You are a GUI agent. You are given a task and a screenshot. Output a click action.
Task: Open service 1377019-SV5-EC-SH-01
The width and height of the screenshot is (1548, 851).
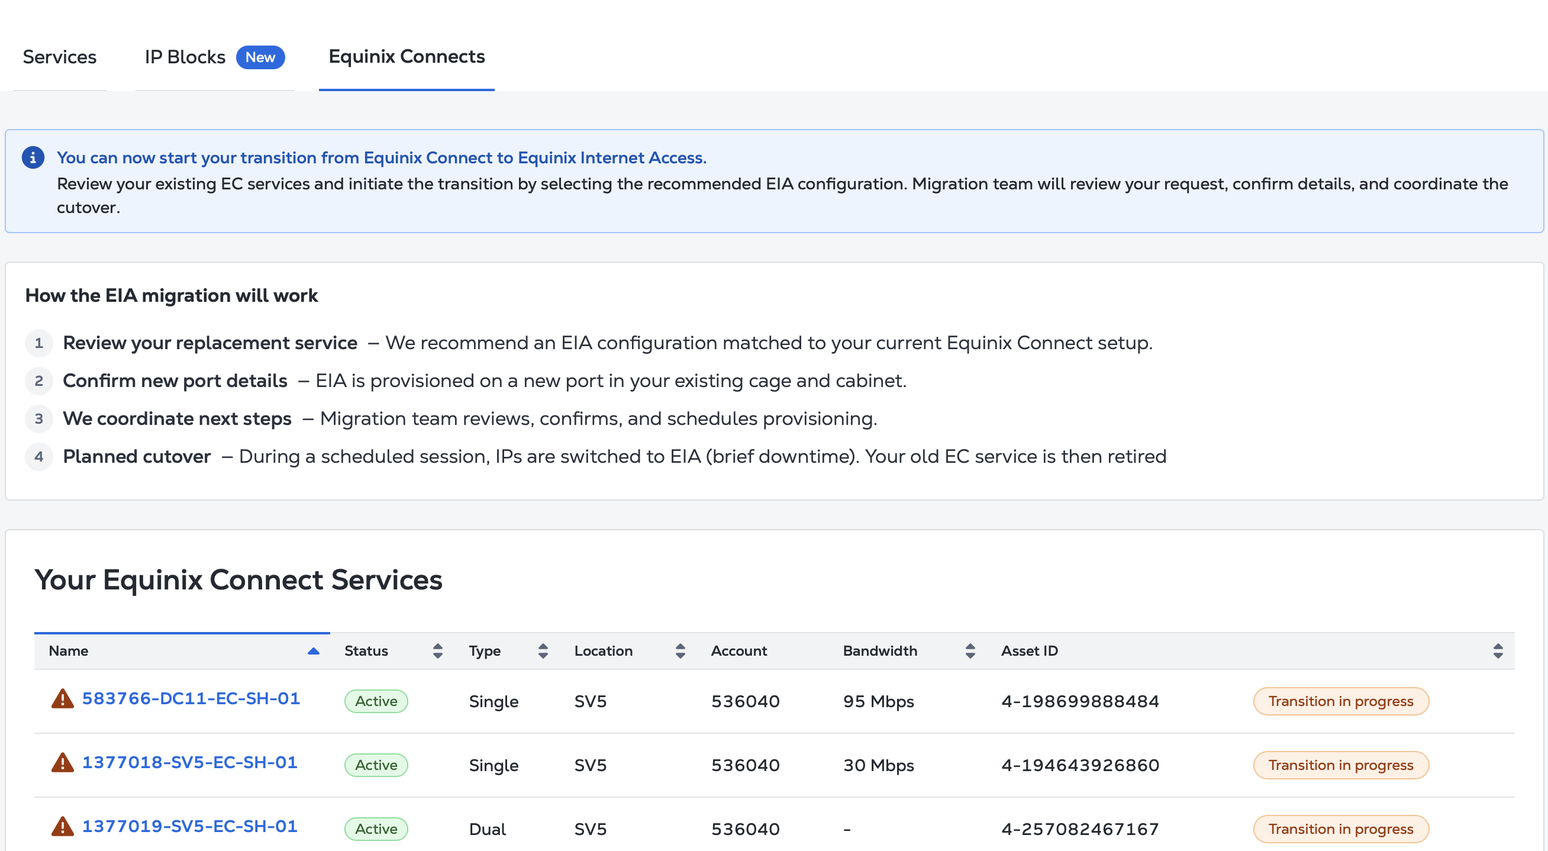190,826
